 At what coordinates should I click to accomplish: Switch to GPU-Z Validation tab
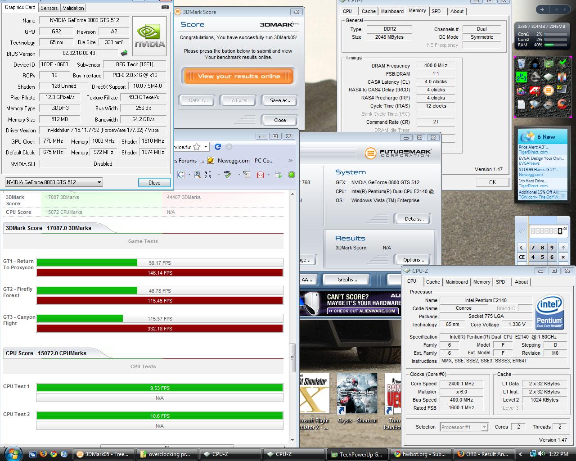(73, 8)
